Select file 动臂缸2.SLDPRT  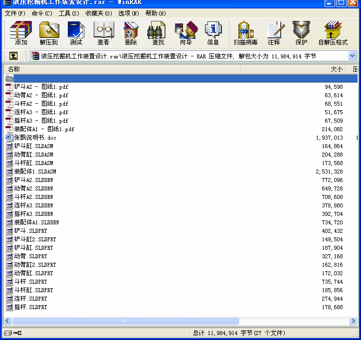coord(35,265)
